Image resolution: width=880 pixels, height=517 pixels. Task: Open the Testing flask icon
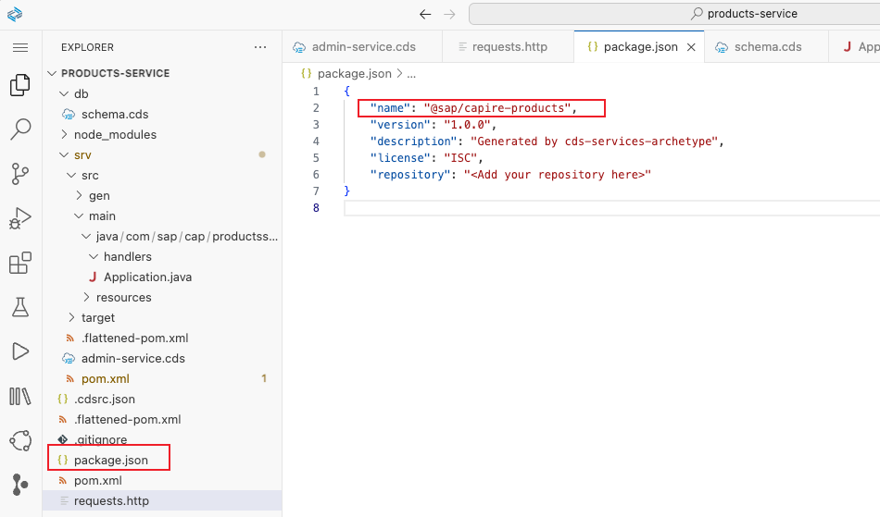(x=19, y=307)
